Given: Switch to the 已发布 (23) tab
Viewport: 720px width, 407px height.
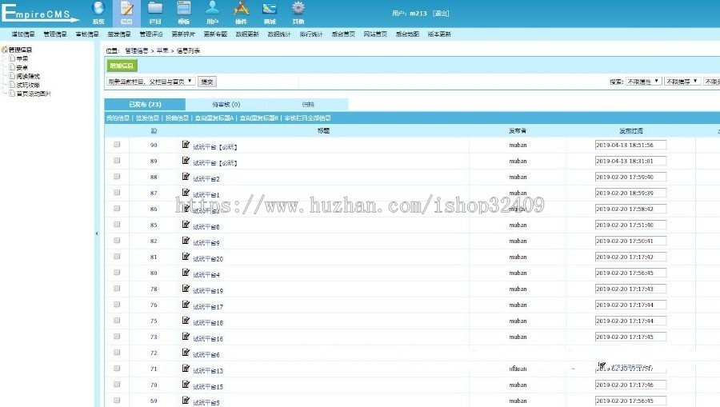Looking at the screenshot, I should point(145,105).
